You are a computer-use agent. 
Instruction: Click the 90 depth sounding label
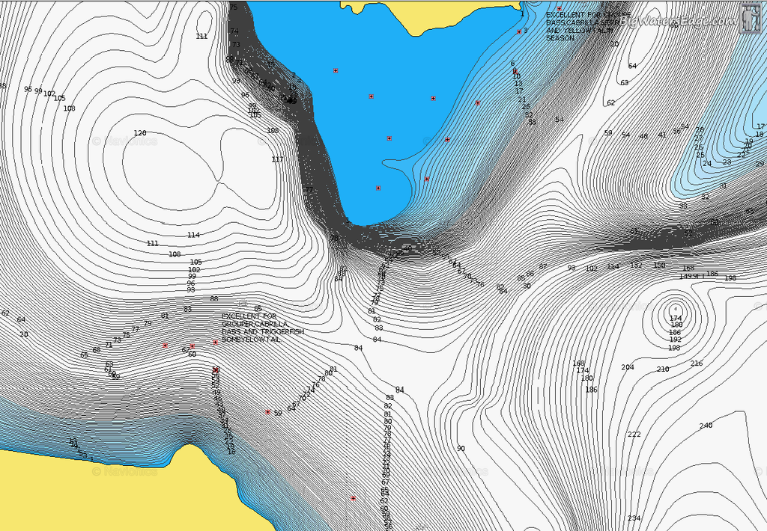click(461, 448)
